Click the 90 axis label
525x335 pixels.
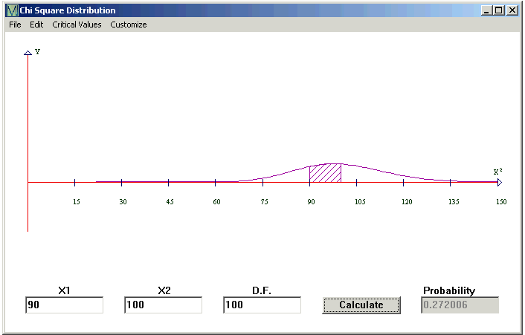click(x=311, y=201)
